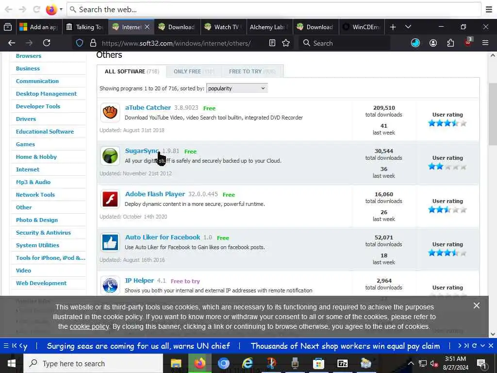Switch to the Watch TV browser tab
The width and height of the screenshot is (497, 373).
(223, 27)
